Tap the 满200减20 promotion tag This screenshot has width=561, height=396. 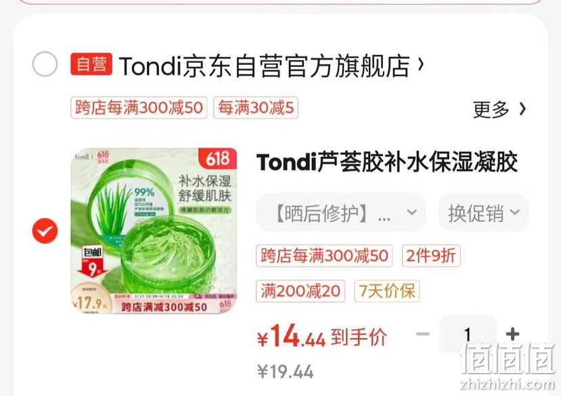300,290
